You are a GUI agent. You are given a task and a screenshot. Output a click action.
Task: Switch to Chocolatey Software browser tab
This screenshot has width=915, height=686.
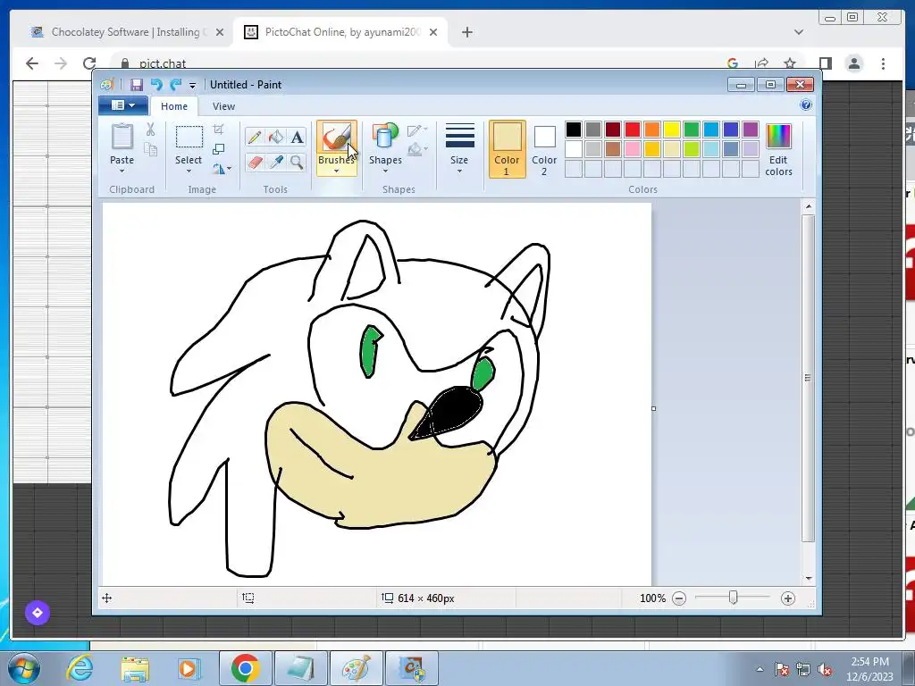[125, 32]
